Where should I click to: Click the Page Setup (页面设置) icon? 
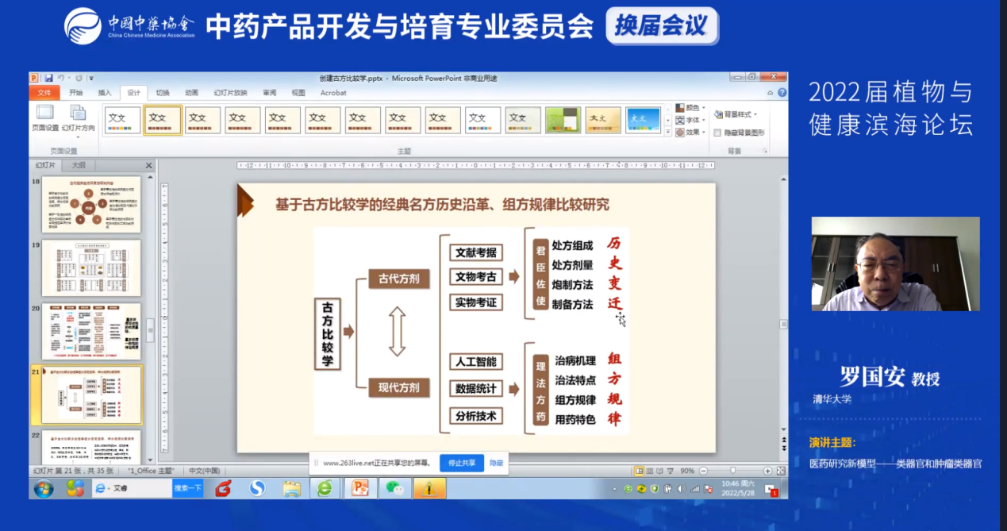pos(44,117)
